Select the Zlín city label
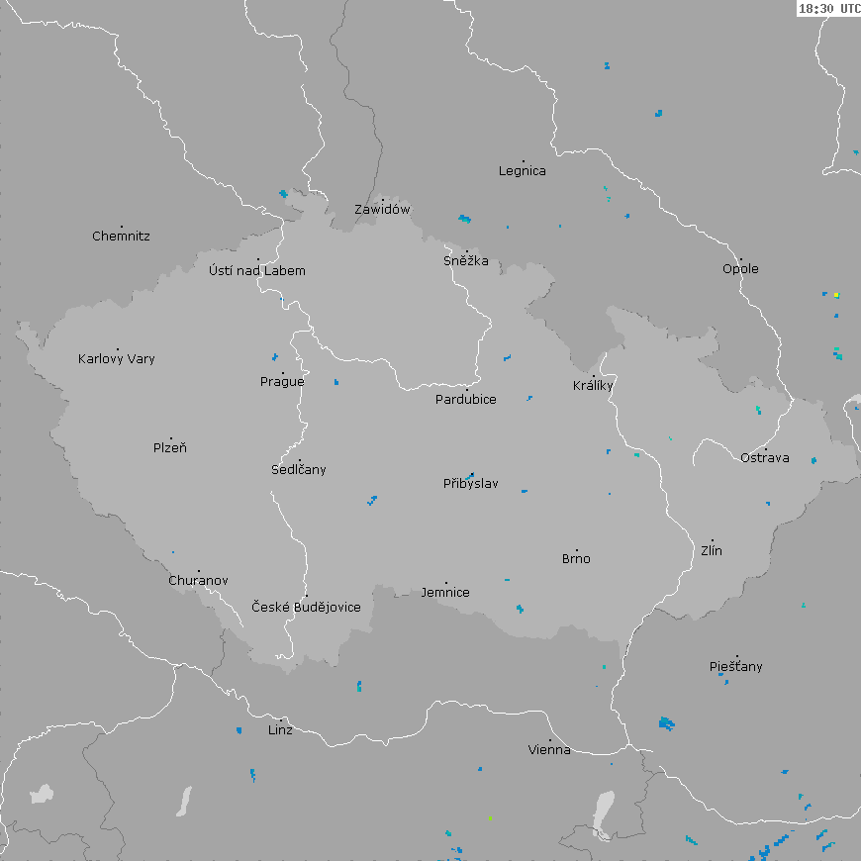The height and width of the screenshot is (861, 861). 712,551
